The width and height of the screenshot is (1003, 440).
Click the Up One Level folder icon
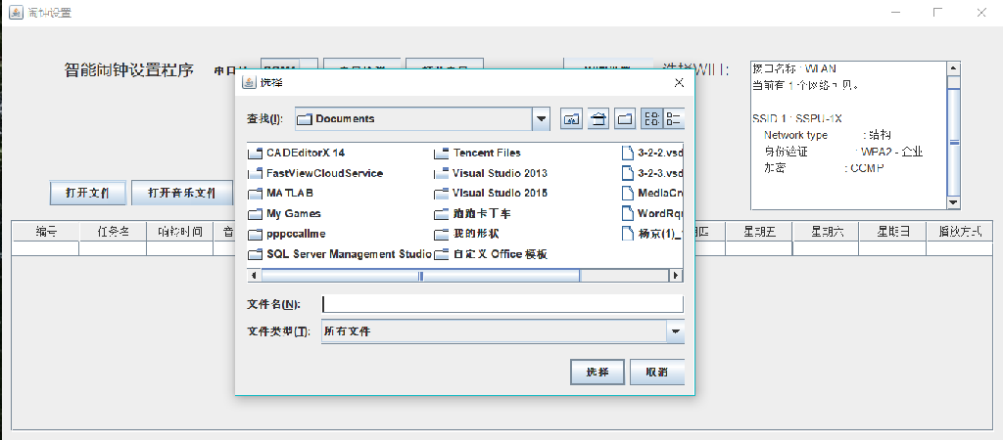click(571, 118)
